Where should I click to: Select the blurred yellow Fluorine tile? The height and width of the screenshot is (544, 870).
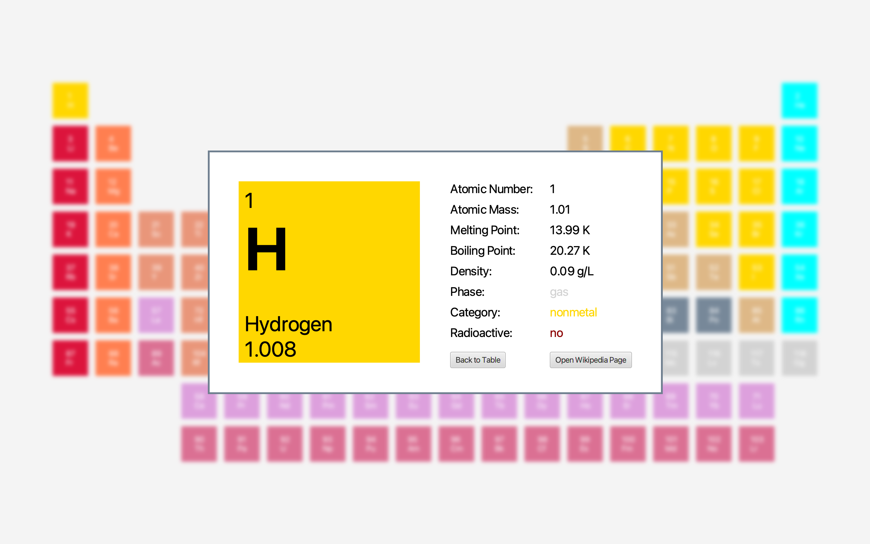[756, 143]
